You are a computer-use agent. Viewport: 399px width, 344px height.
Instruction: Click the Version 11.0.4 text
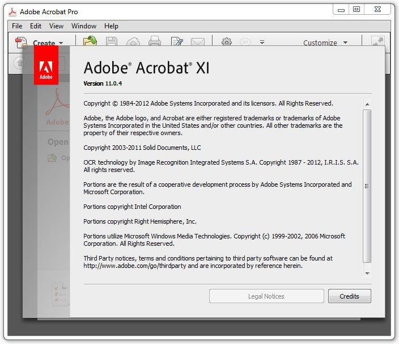point(103,83)
